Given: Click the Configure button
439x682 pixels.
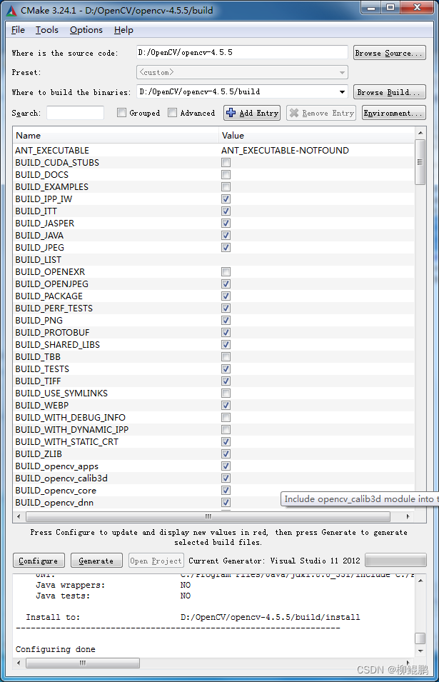Looking at the screenshot, I should tap(39, 561).
